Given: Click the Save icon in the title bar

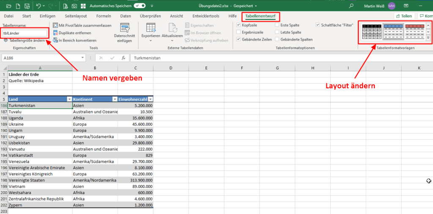Looking at the screenshot, I should pos(27,5).
